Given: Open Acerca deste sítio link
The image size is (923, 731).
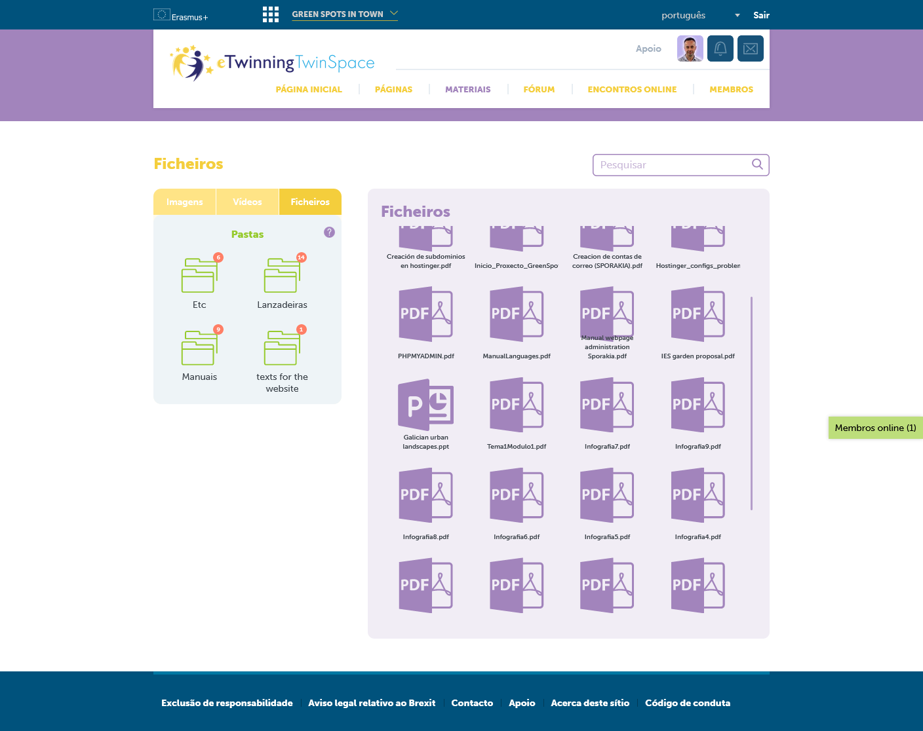Looking at the screenshot, I should (x=590, y=703).
